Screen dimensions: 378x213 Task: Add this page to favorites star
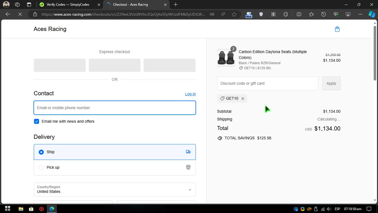(x=234, y=14)
